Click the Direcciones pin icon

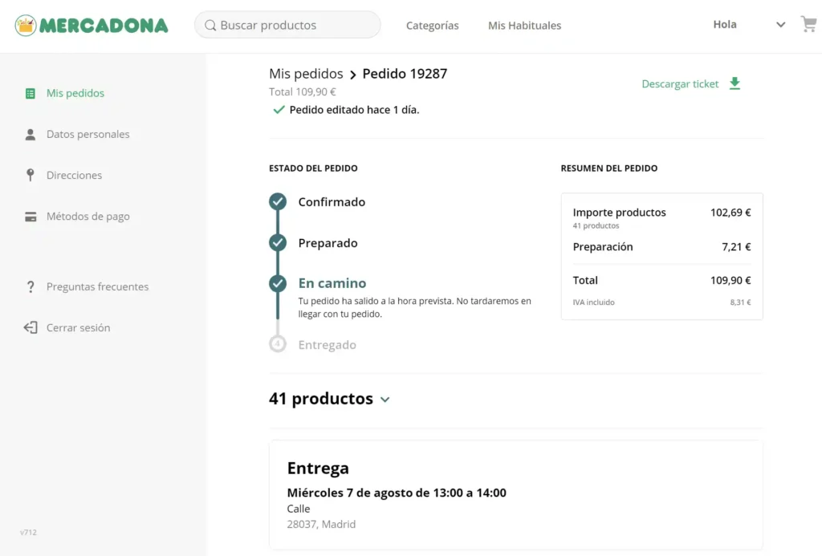tap(31, 175)
